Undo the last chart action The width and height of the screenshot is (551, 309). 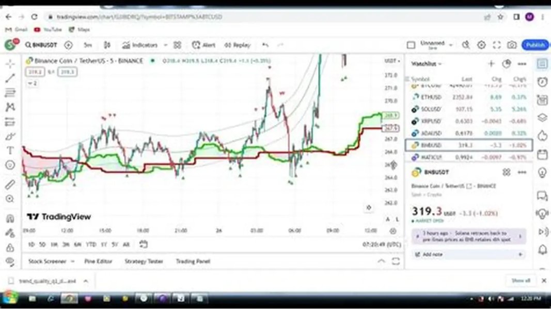tap(265, 45)
